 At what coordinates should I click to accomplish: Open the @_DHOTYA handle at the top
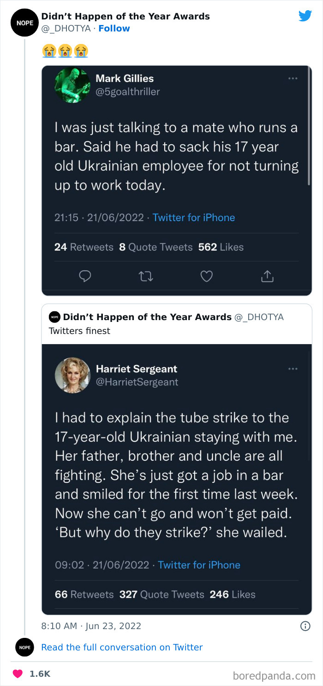pos(66,28)
